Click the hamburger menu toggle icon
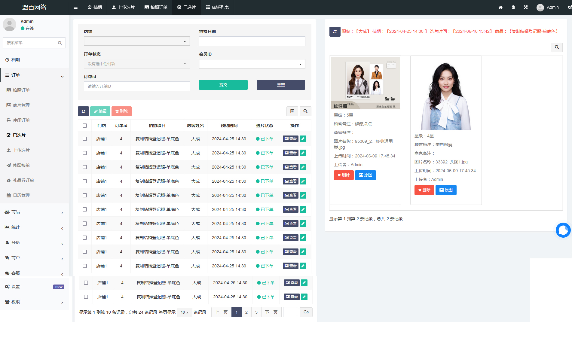Screen dimensions: 572x338 pos(75,7)
